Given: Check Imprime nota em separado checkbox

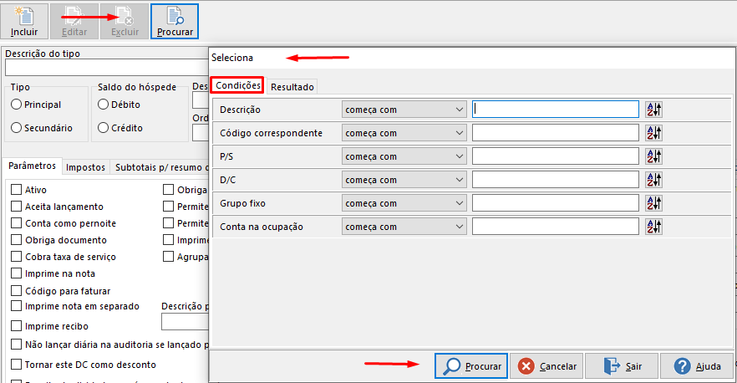Looking at the screenshot, I should [x=17, y=306].
